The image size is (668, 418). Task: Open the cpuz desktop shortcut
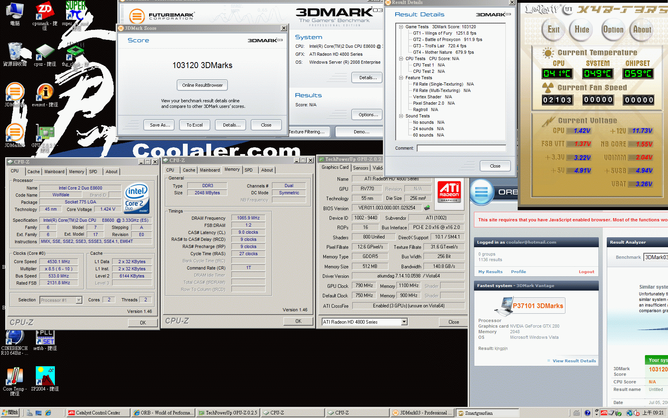(x=45, y=55)
